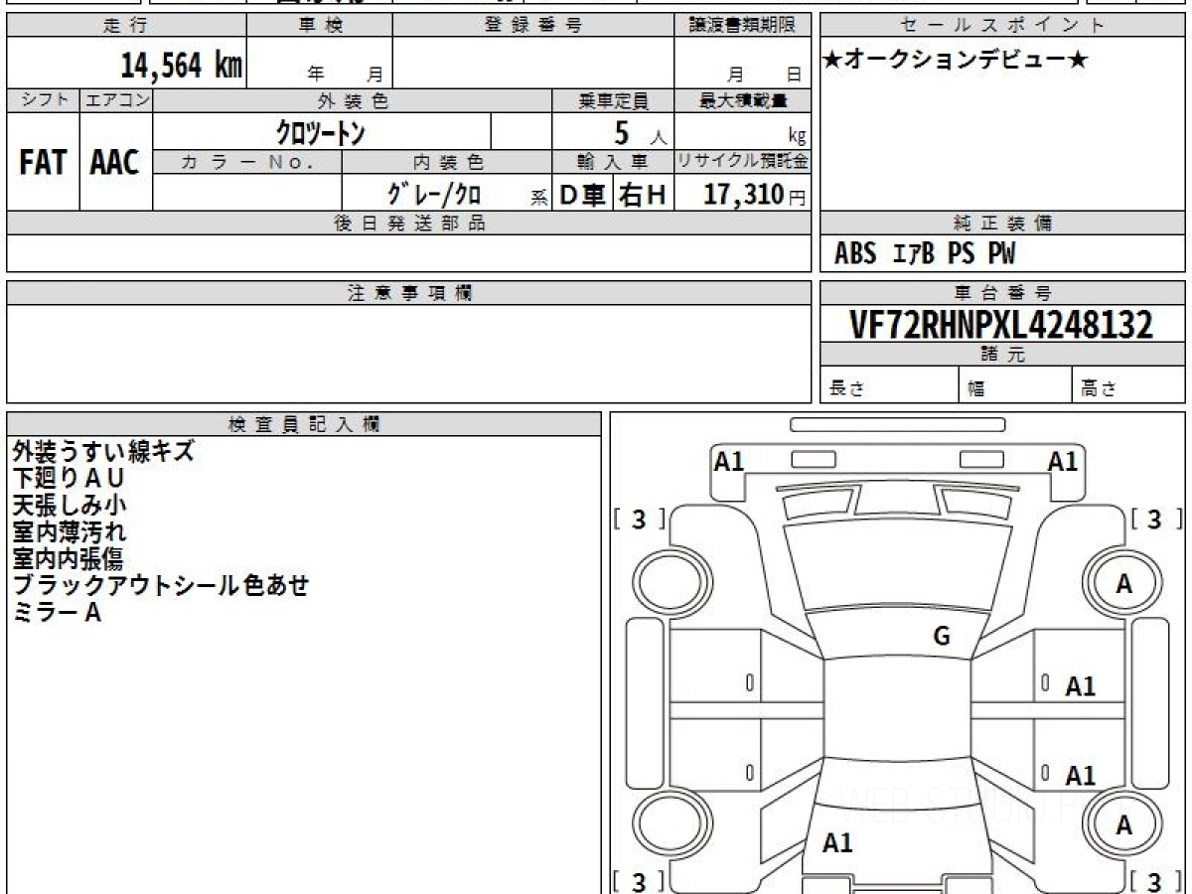The width and height of the screenshot is (1192, 894).
Task: Select the 輸入車 header
Action: [x=613, y=162]
